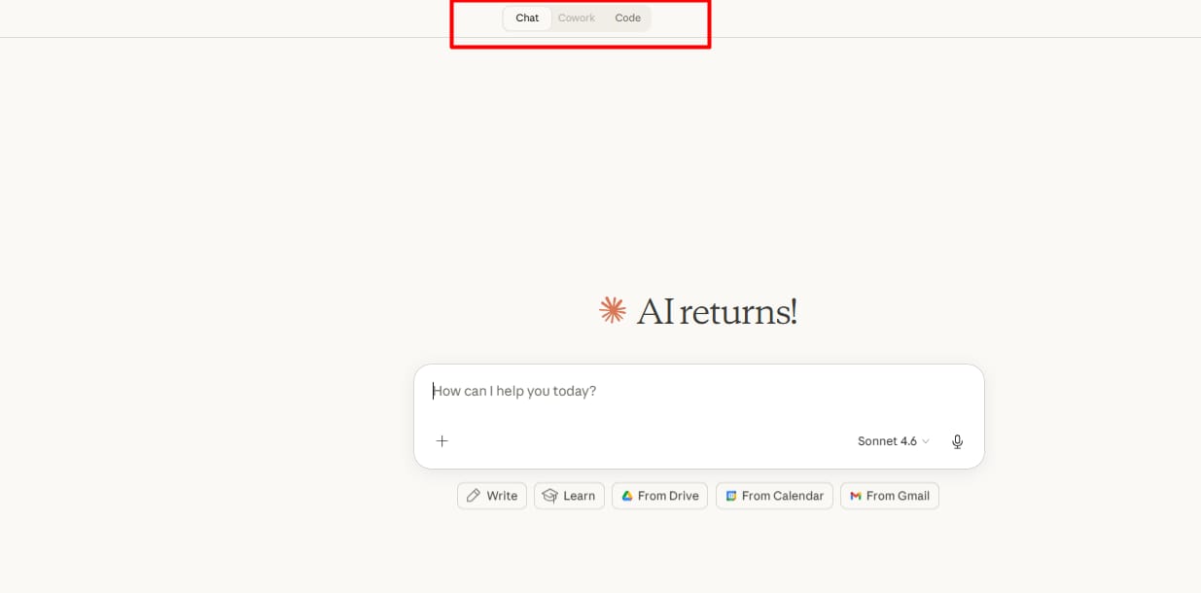This screenshot has height=593, width=1201.
Task: Click the 'AI returns!' greeting text
Action: pos(717,312)
